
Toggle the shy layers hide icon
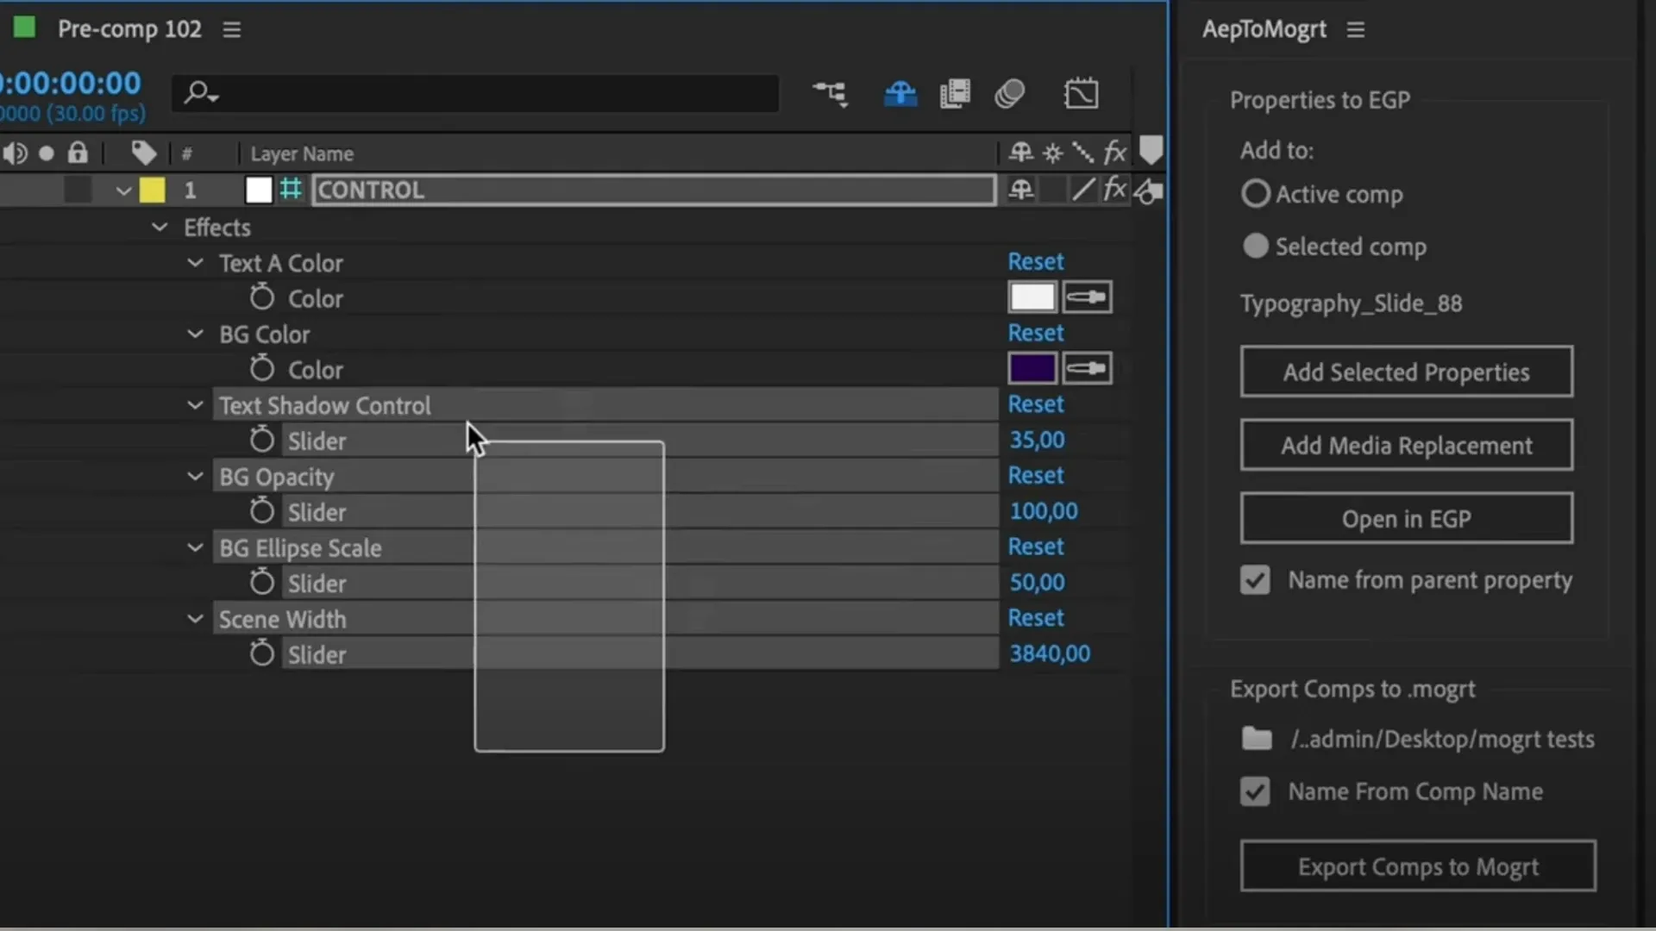click(x=900, y=93)
